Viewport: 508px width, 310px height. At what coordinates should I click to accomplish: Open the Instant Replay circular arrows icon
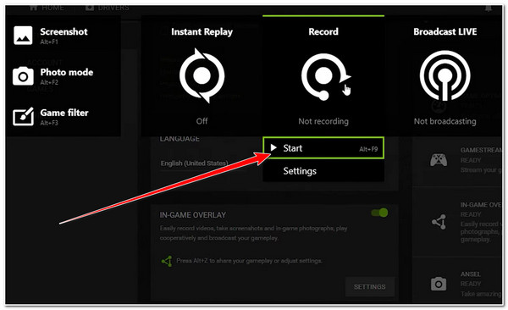(x=202, y=75)
